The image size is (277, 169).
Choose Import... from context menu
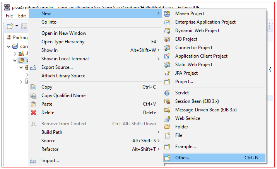pos(96,160)
